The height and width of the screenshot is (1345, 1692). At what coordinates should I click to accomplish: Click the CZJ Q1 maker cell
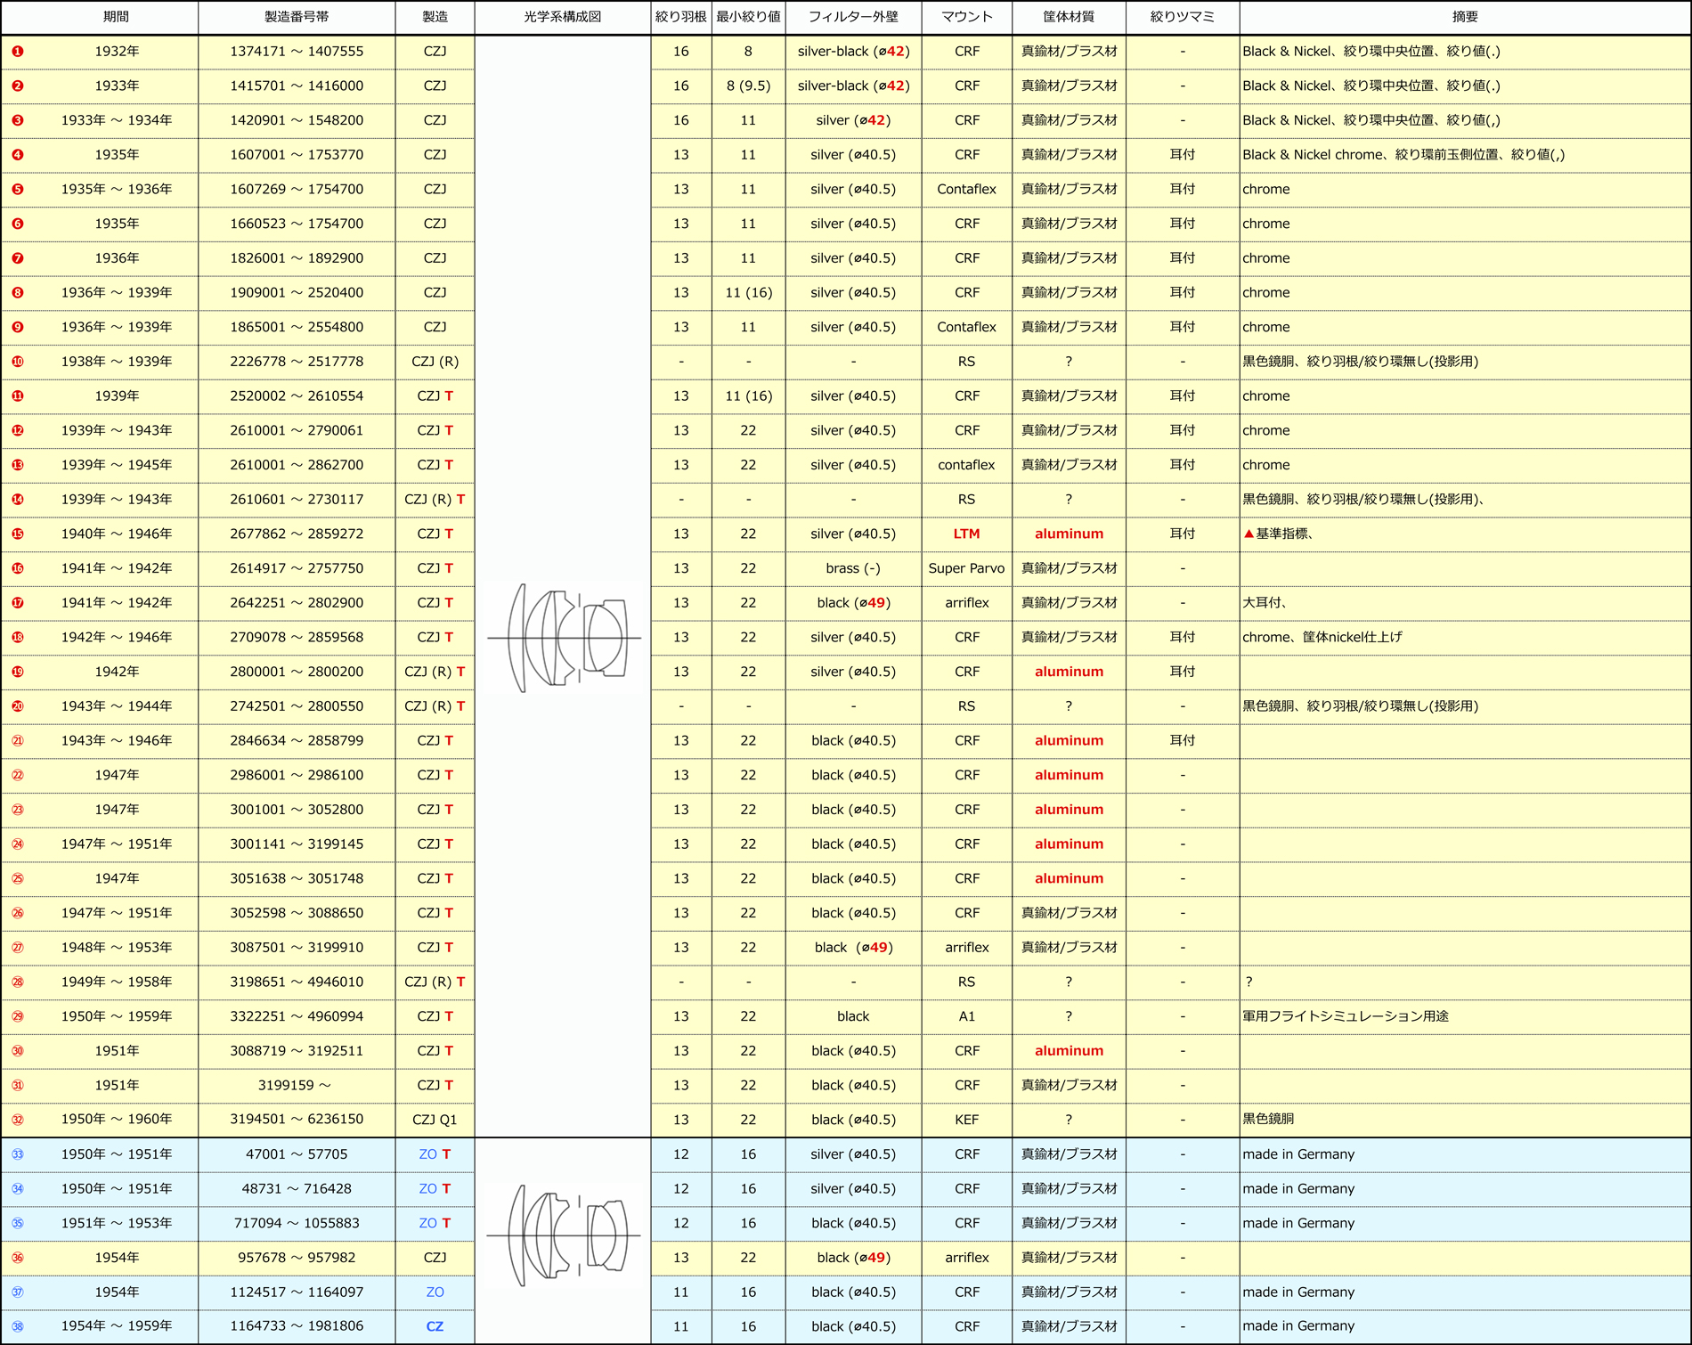[x=435, y=1120]
